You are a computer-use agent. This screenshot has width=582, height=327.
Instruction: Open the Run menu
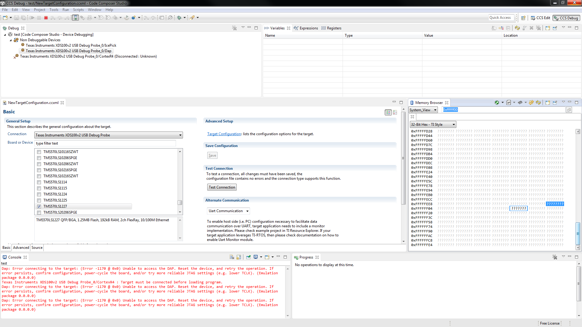click(66, 10)
